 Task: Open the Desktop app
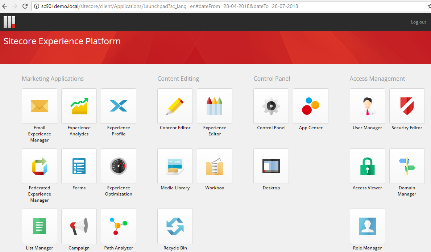point(271,166)
